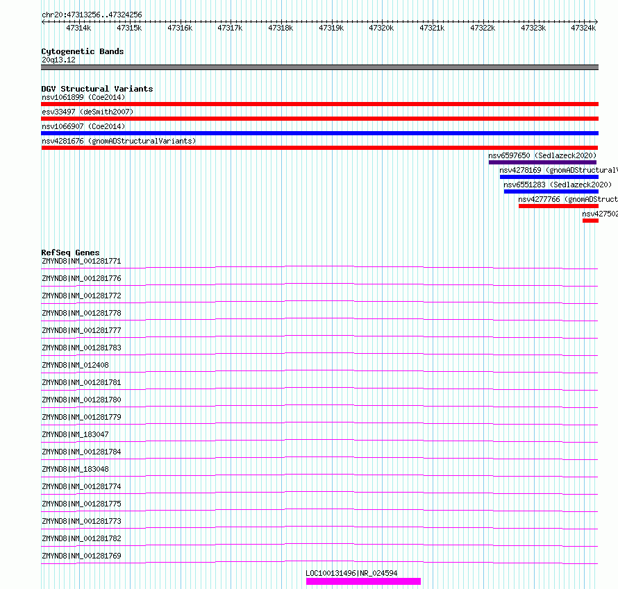Click the nsv1061899 (Coe2014) red variant bar
The width and height of the screenshot is (618, 589).
(x=319, y=104)
